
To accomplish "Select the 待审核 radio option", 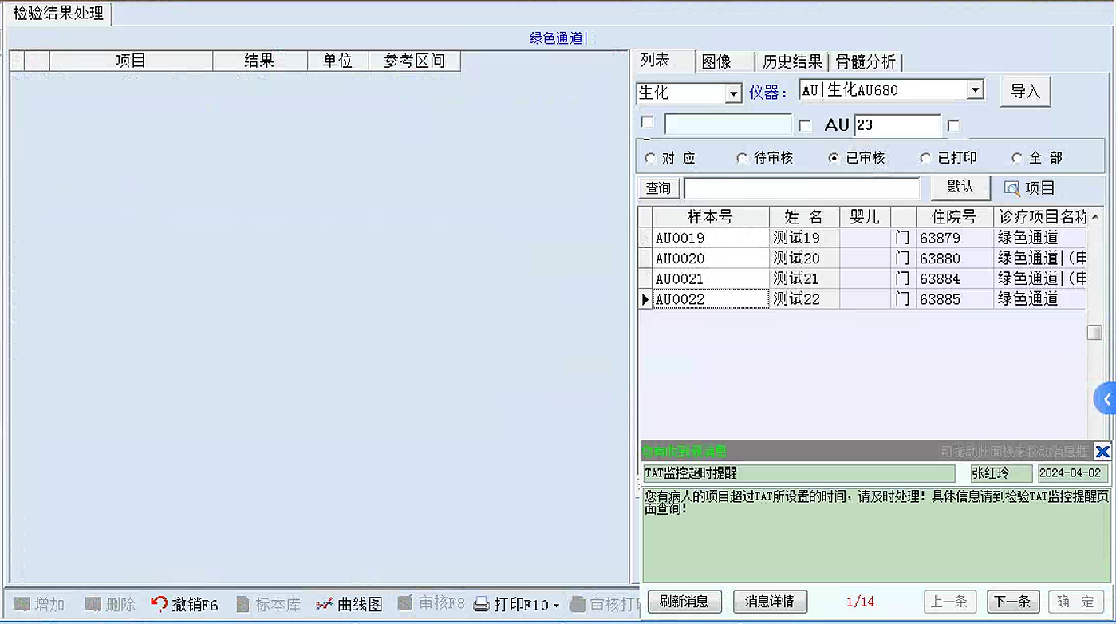I will coord(742,159).
